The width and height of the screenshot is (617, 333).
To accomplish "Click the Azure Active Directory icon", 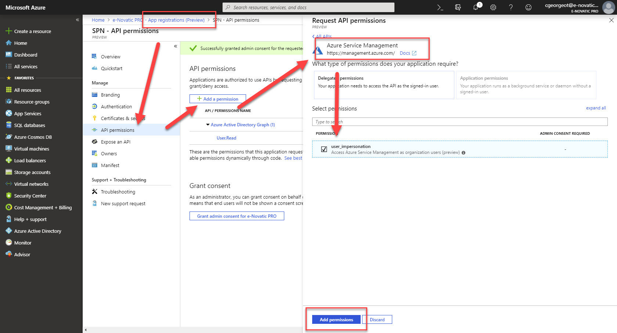I will pos(9,231).
